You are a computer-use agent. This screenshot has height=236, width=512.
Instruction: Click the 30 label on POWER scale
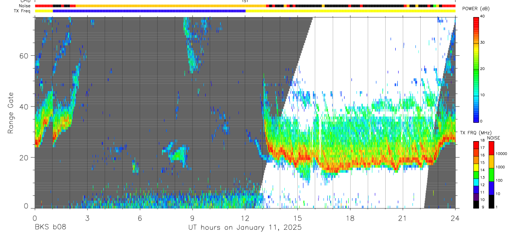[x=483, y=42]
